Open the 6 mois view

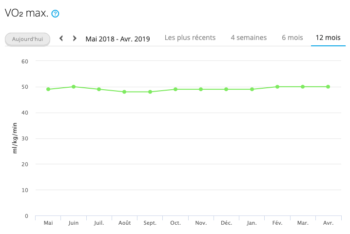(292, 38)
